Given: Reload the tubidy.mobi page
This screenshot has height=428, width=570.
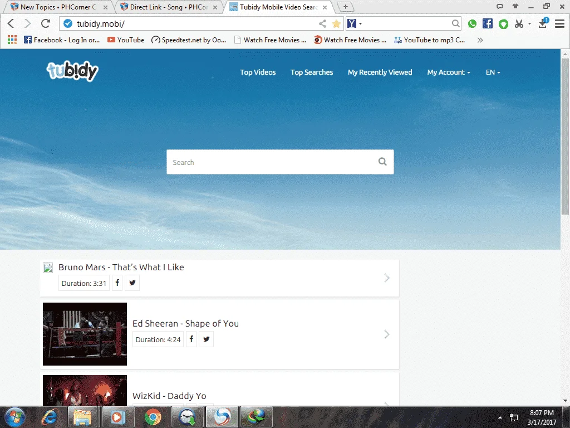Looking at the screenshot, I should coord(46,23).
